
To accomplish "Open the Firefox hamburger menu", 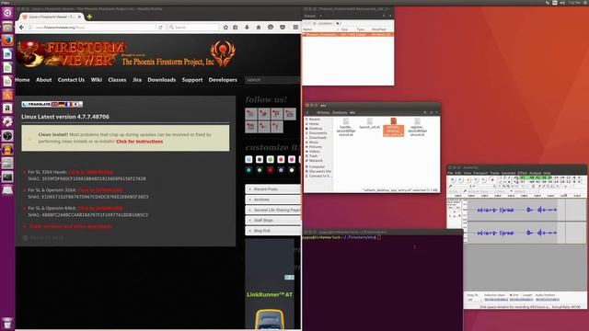I will pyautogui.click(x=295, y=27).
